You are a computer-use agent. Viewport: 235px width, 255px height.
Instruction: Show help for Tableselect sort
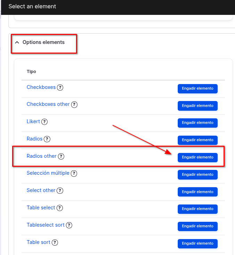(x=69, y=225)
